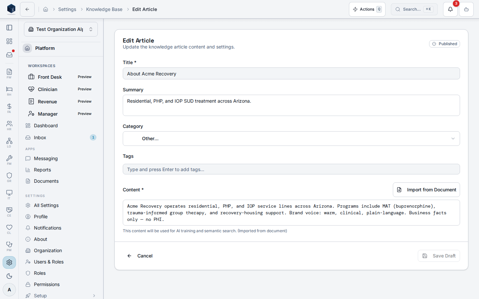Open Dashboard in sidebar
Image resolution: width=479 pixels, height=299 pixels.
pyautogui.click(x=61, y=126)
